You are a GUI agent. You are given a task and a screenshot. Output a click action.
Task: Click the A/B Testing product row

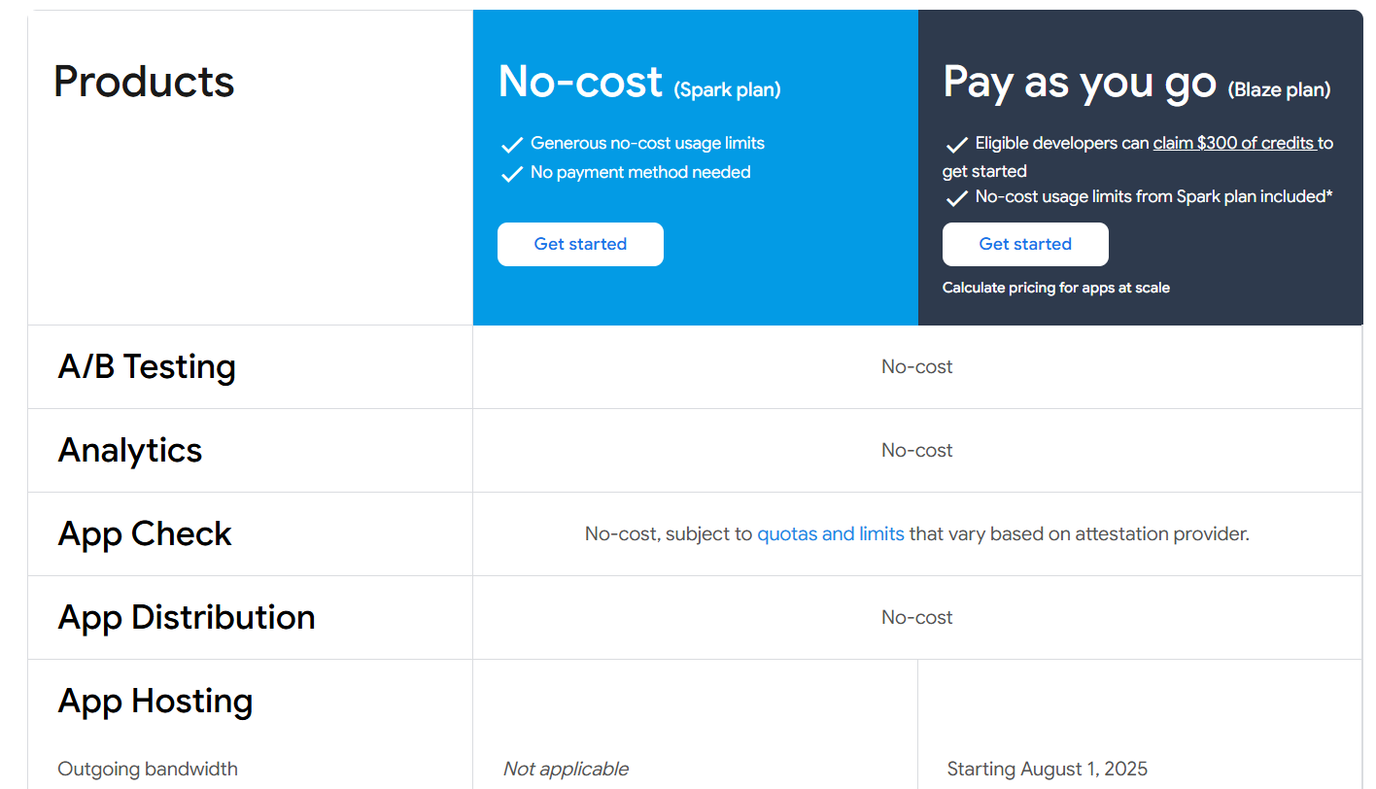coord(147,367)
